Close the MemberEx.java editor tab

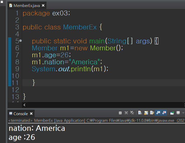click(x=43, y=5)
